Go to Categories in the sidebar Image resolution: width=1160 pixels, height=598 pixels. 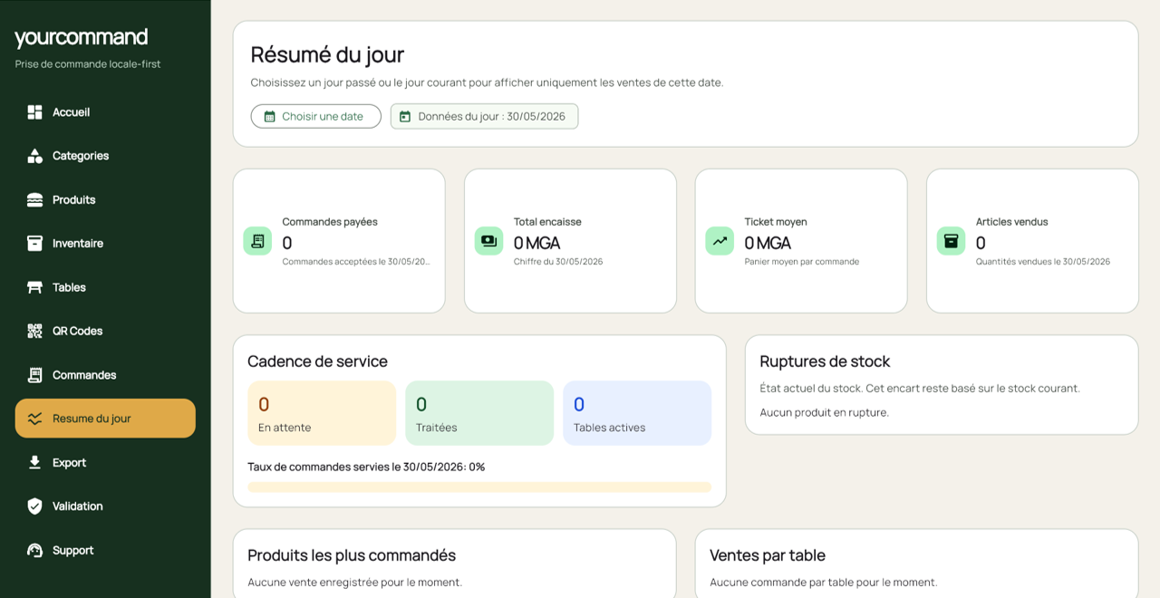(105, 156)
